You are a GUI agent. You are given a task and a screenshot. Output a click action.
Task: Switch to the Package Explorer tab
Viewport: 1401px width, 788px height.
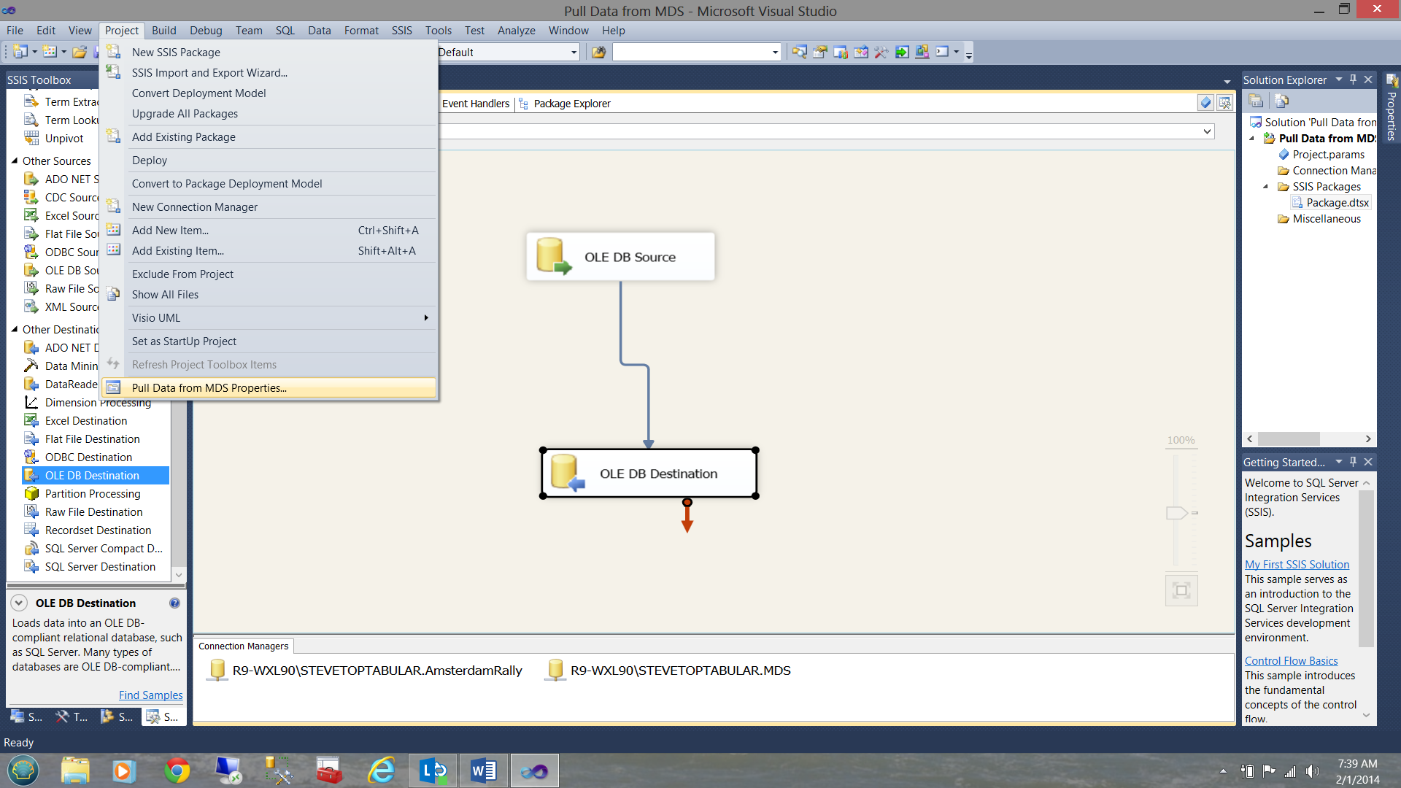tap(571, 104)
